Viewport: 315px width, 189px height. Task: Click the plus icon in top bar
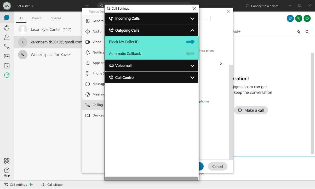click(x=87, y=6)
